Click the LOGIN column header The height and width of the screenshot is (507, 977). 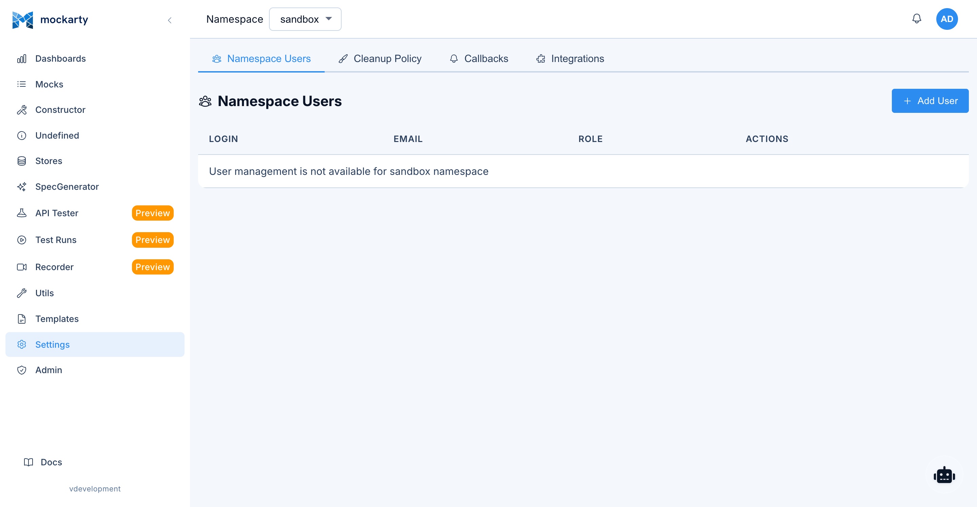224,139
